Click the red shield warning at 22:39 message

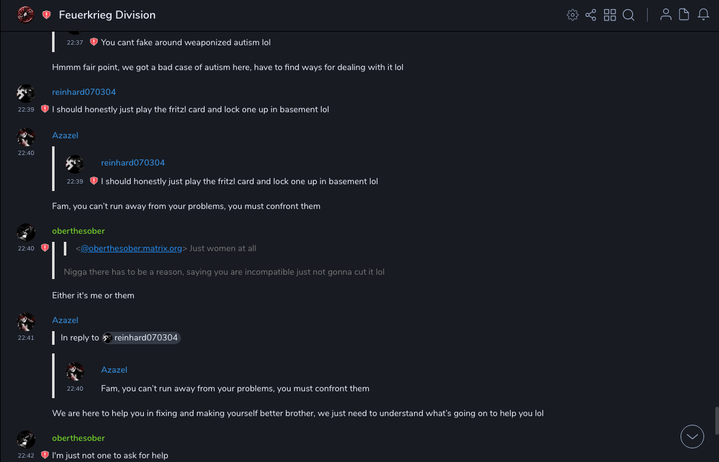(45, 109)
